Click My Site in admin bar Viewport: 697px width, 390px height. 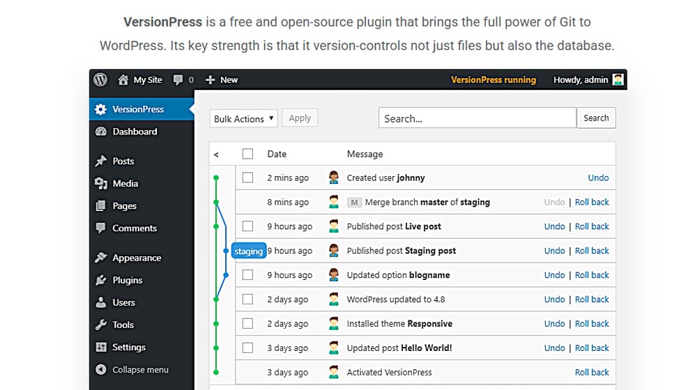tap(148, 80)
